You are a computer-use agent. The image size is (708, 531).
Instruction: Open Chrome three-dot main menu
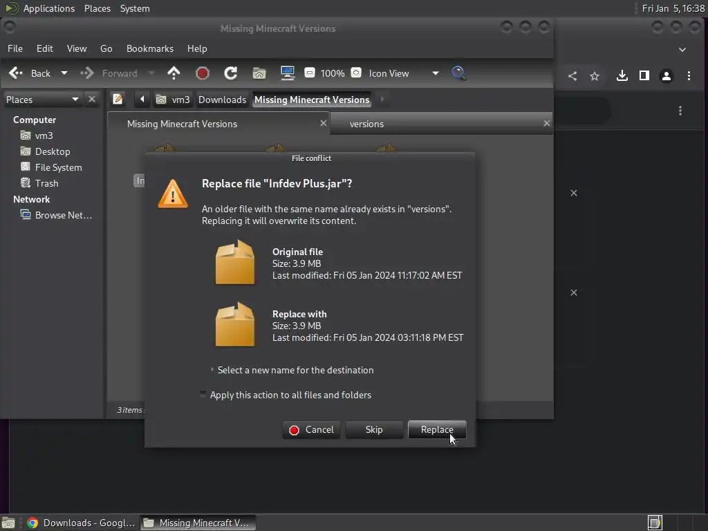coord(689,75)
